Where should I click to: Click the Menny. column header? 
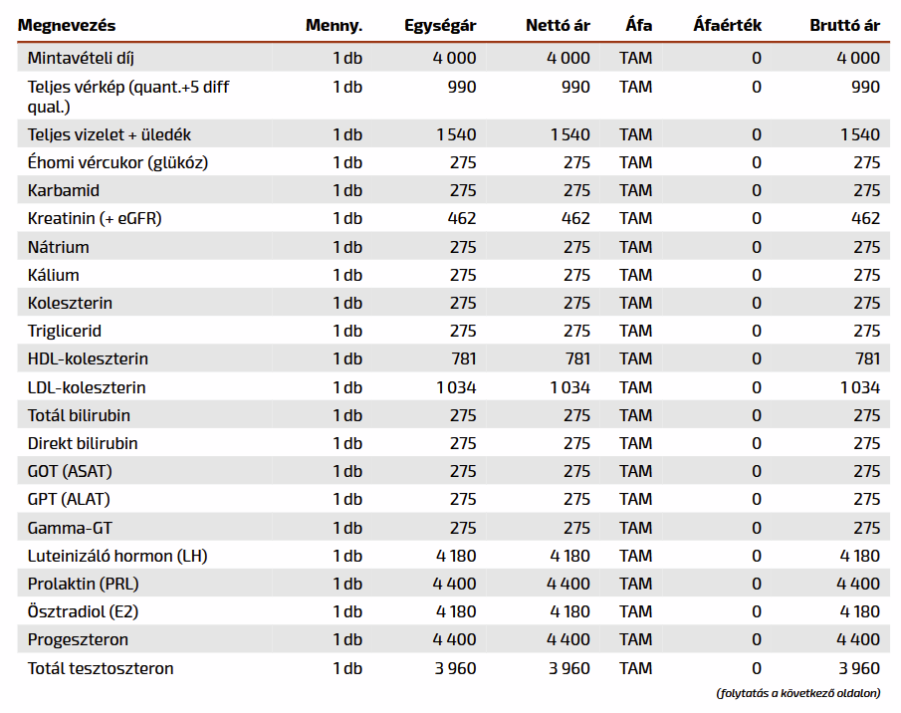pyautogui.click(x=334, y=25)
